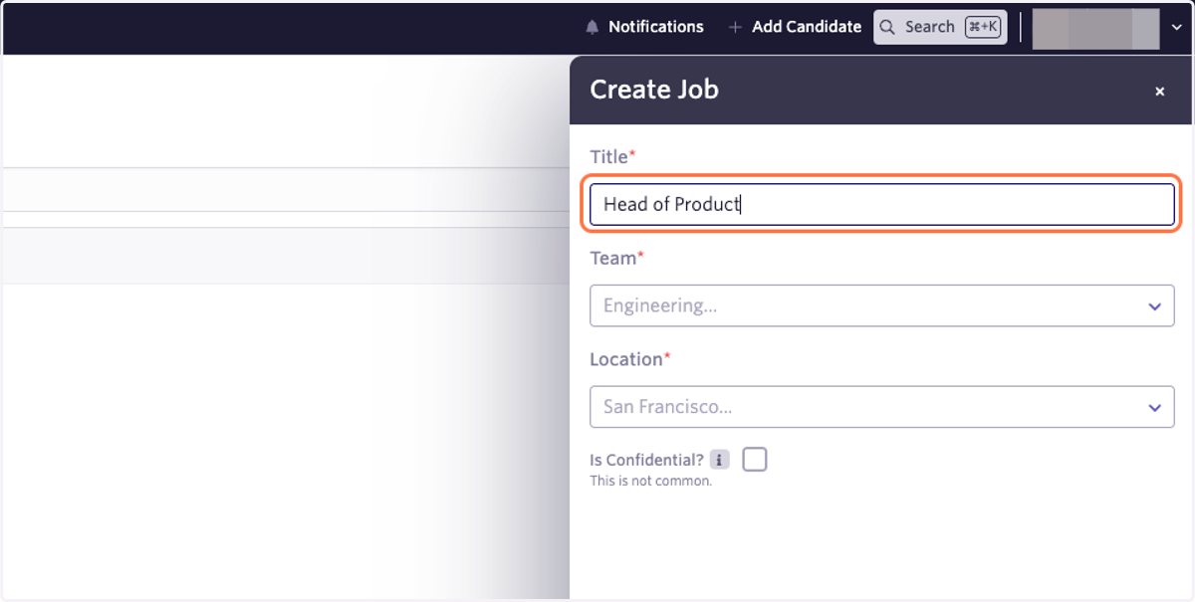This screenshot has width=1195, height=602.
Task: Click the Is Confidential? label text
Action: pos(646,460)
